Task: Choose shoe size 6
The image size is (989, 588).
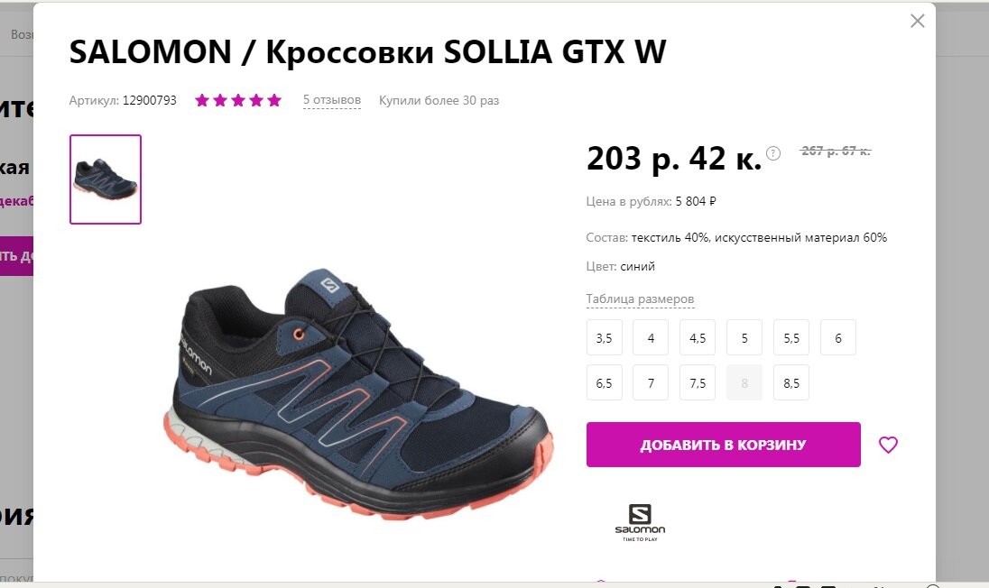Action: click(x=838, y=338)
